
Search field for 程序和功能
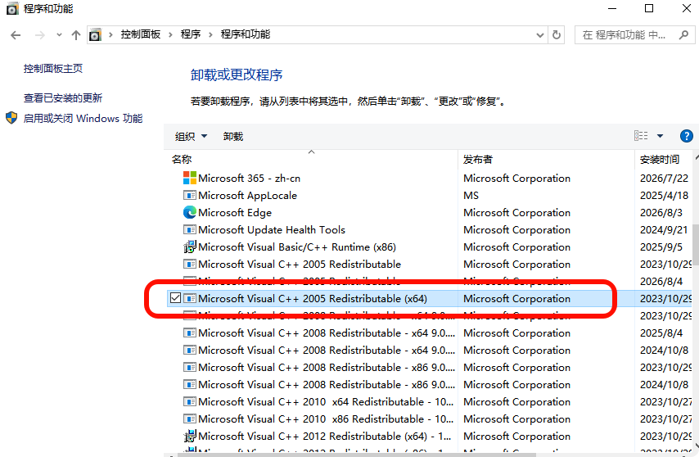[x=635, y=34]
